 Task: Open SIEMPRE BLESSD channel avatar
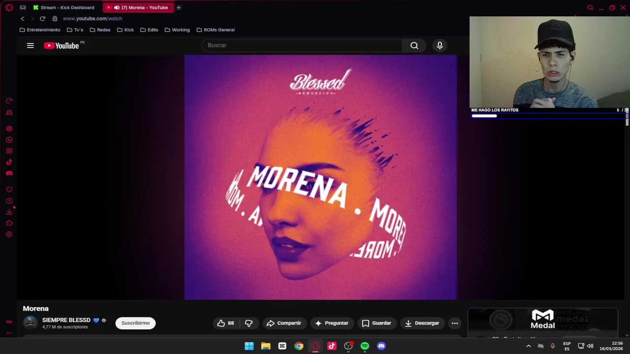point(30,323)
